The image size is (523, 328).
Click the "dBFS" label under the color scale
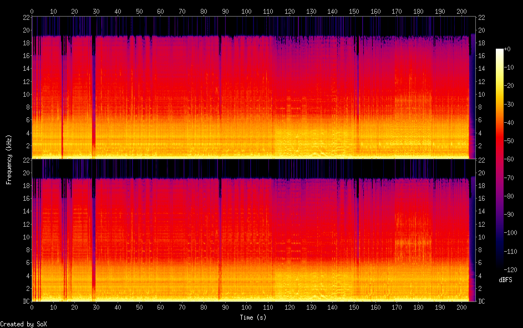click(x=505, y=280)
